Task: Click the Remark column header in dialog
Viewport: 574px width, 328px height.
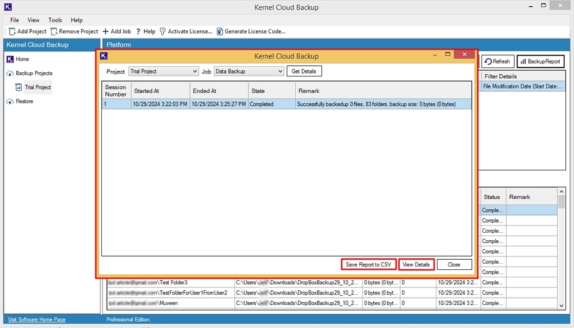Action: 384,90
